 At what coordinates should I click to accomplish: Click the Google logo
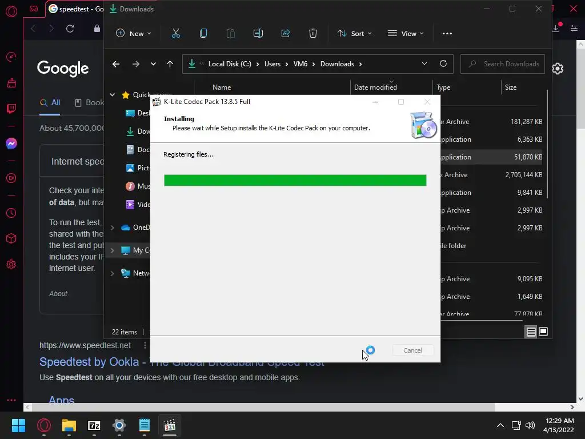click(63, 69)
